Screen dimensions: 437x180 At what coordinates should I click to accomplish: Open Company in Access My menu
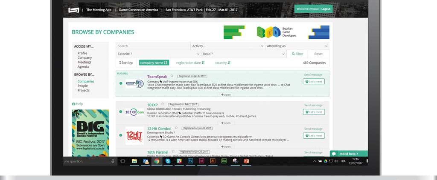(x=85, y=58)
